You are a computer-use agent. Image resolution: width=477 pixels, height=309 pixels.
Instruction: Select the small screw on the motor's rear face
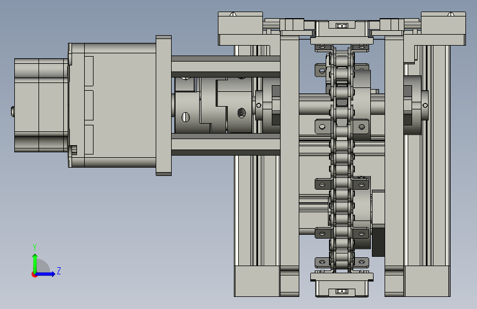(x=12, y=111)
